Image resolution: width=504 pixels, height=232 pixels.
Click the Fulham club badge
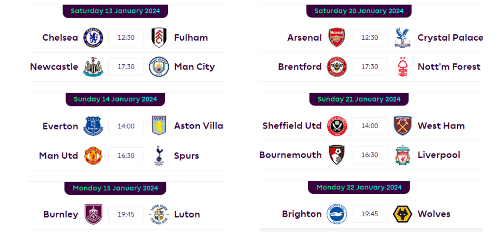[159, 37]
